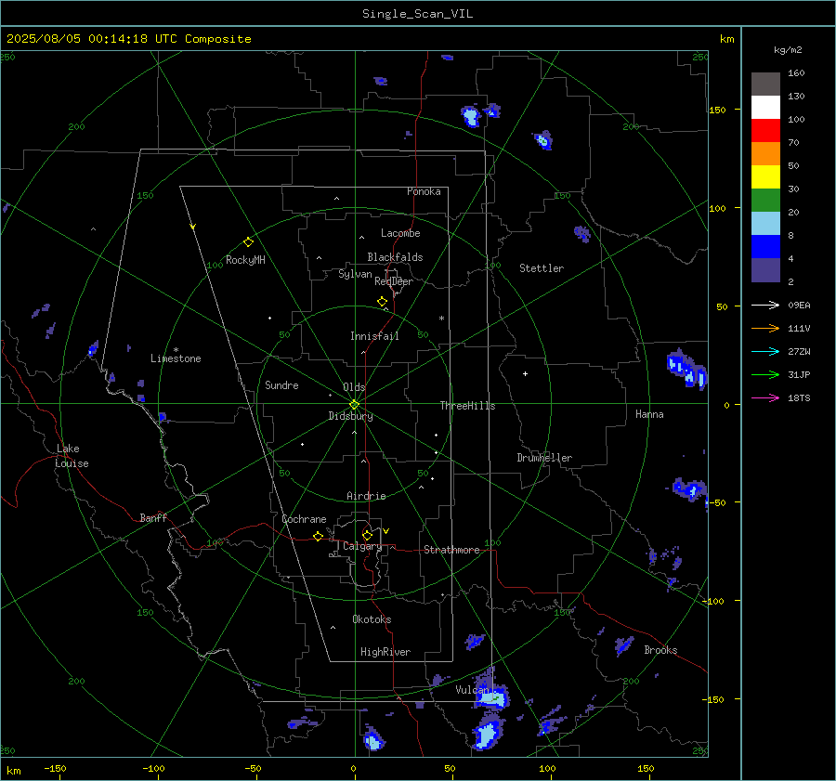This screenshot has height=781, width=836.
Task: Click the Strathmore town label
Action: (451, 550)
